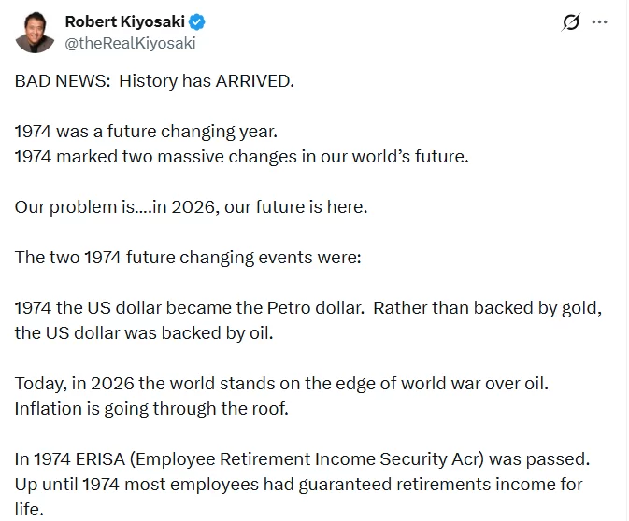Click the Robert Kiyosaki display name
The width and height of the screenshot is (629, 521).
124,21
